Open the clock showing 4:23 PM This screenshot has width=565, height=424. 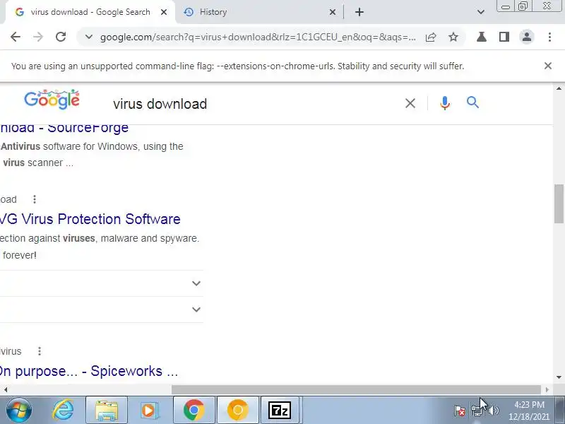pyautogui.click(x=528, y=411)
